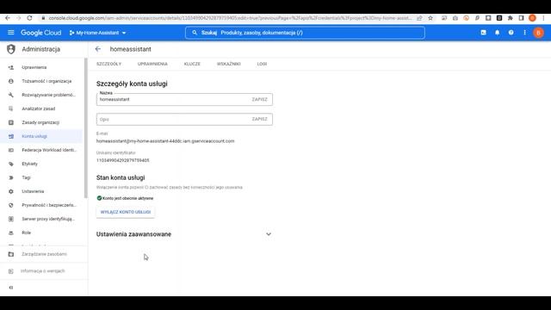Click the search bar for products and resources

[x=305, y=33]
